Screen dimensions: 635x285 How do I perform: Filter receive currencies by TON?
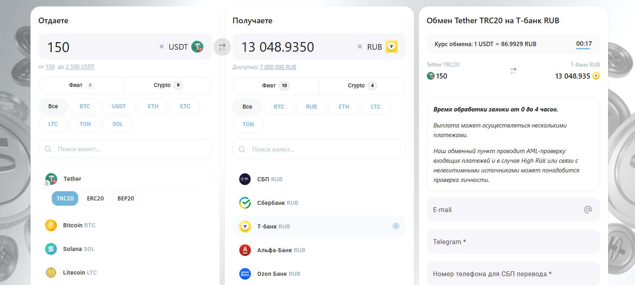(x=248, y=125)
